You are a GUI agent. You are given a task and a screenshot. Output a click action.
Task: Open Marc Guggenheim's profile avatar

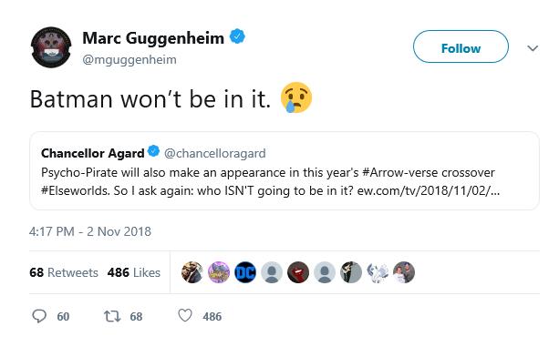[51, 47]
